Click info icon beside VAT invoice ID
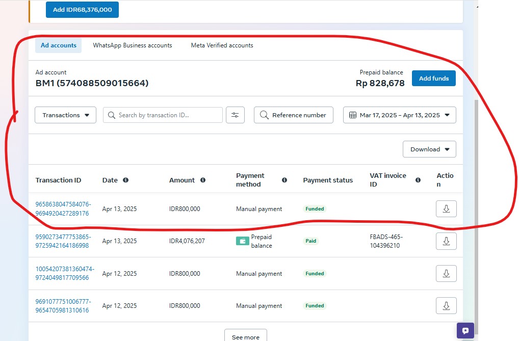 418,180
